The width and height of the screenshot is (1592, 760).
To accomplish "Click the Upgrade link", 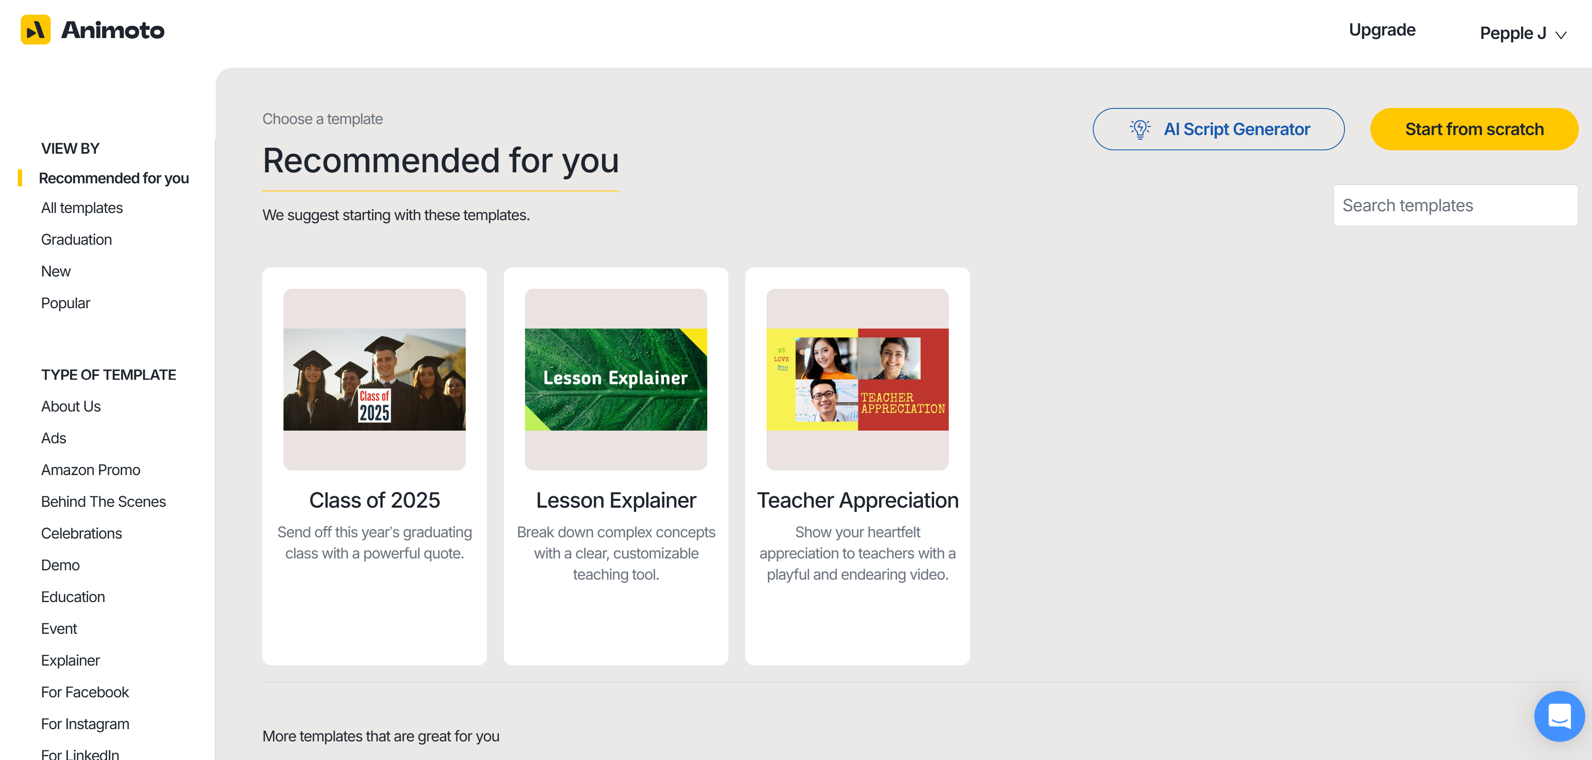I will pos(1381,30).
